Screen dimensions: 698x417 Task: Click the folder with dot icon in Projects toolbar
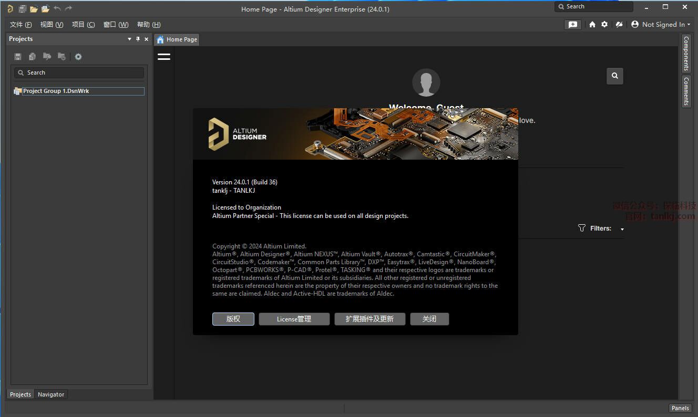pos(47,57)
